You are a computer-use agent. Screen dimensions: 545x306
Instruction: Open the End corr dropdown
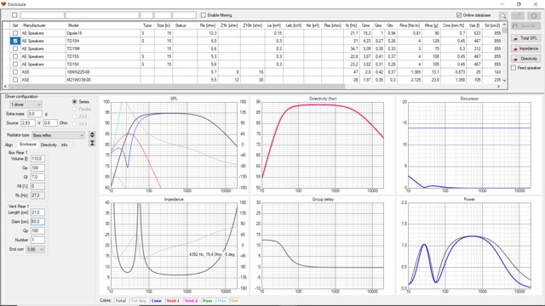point(36,249)
